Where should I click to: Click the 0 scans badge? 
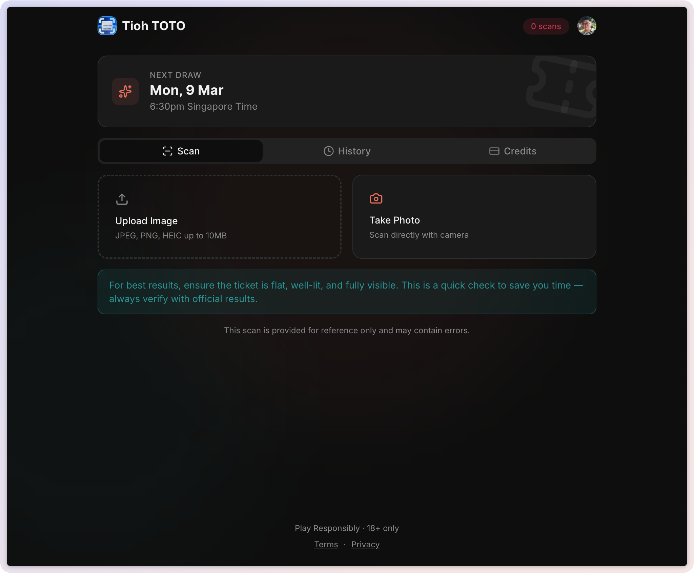tap(546, 26)
